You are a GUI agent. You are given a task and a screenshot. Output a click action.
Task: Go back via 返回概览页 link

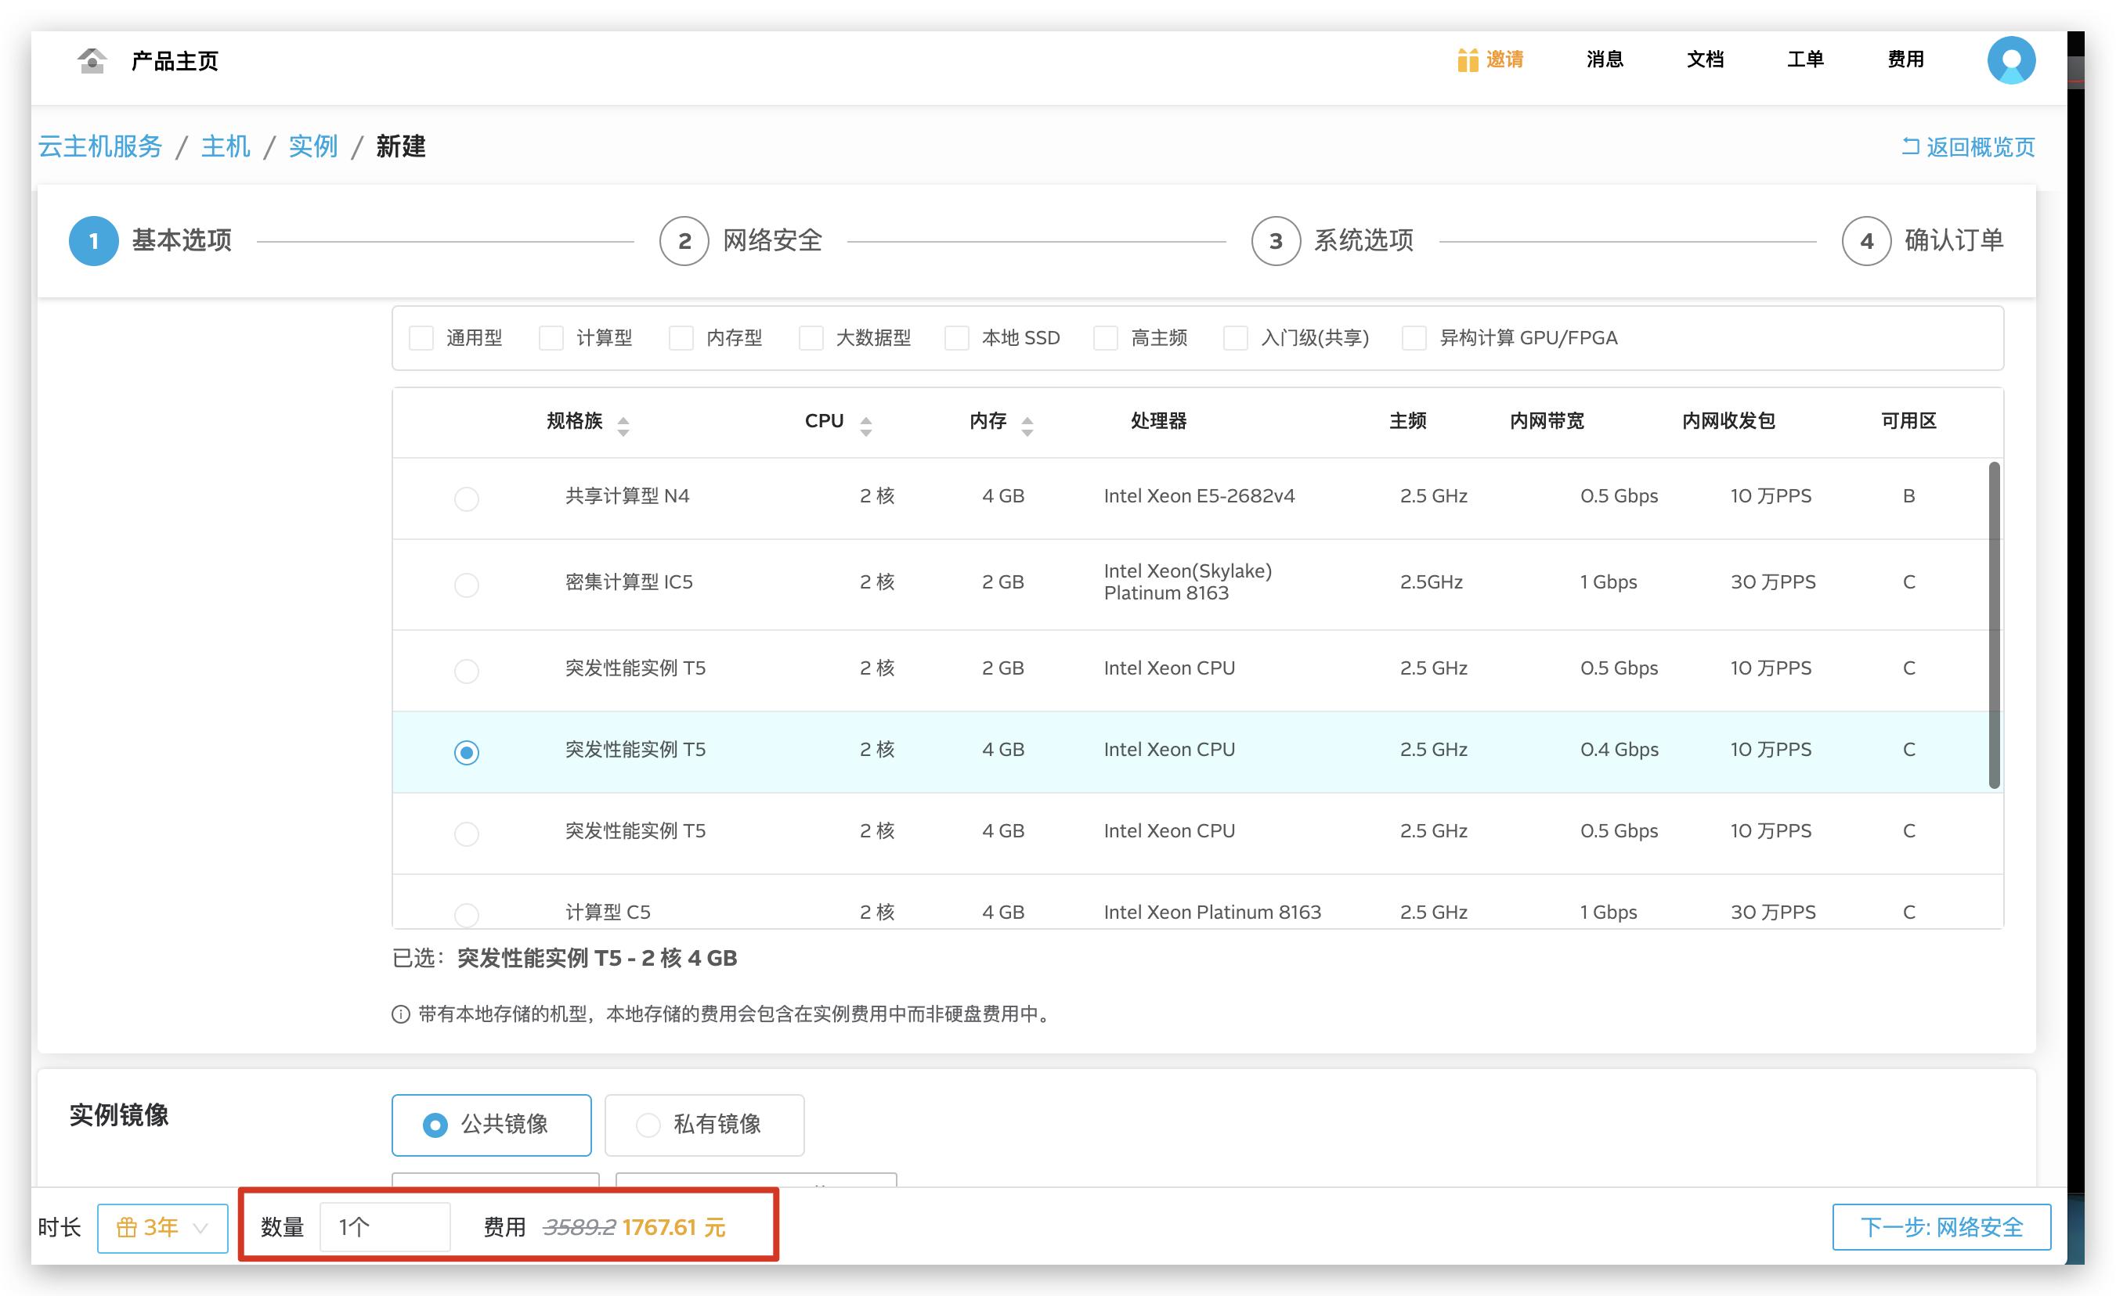1968,147
